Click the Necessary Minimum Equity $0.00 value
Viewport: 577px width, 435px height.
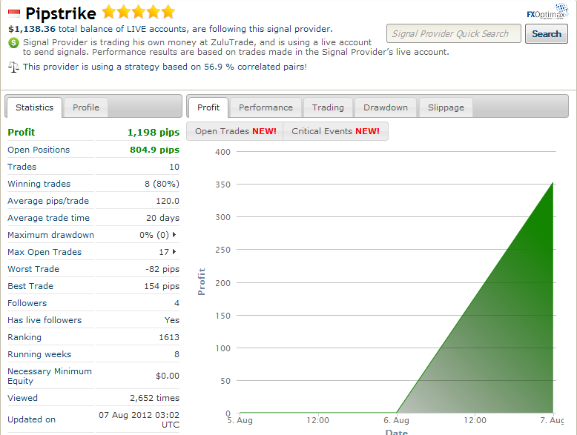[x=168, y=376]
